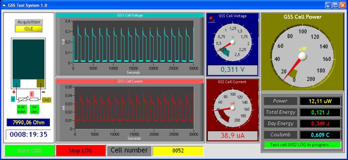Click the GSS Test System window icon

[x=4, y=5]
